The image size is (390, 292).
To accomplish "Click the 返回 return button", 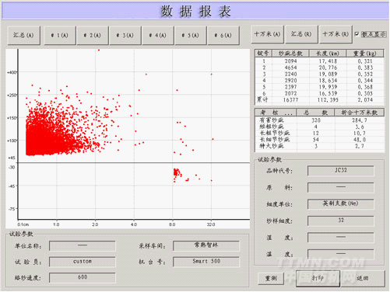I will [x=363, y=278].
